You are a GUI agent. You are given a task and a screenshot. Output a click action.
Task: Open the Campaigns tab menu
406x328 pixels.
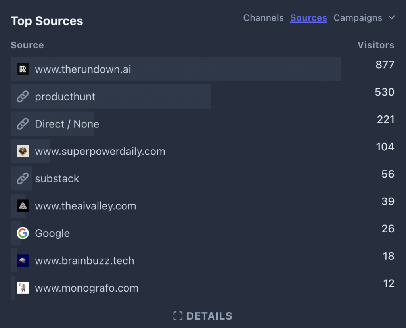click(x=358, y=18)
